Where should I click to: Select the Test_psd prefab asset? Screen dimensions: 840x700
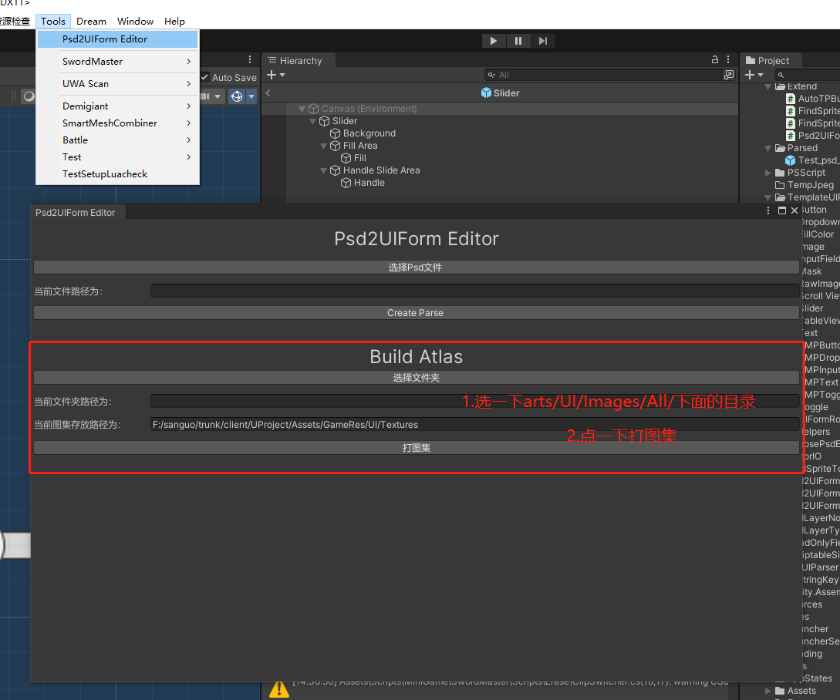[x=812, y=160]
